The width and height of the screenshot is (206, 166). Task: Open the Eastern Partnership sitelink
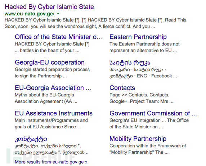click(x=138, y=37)
